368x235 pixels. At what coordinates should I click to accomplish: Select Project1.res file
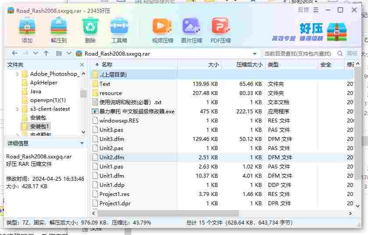pyautogui.click(x=114, y=194)
